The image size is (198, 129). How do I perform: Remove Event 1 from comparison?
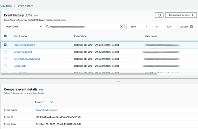[x=51, y=102]
